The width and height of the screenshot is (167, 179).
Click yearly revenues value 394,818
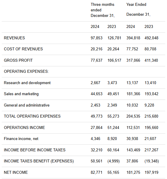point(133,38)
